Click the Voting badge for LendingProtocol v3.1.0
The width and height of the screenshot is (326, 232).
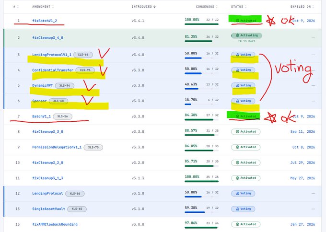243,193
